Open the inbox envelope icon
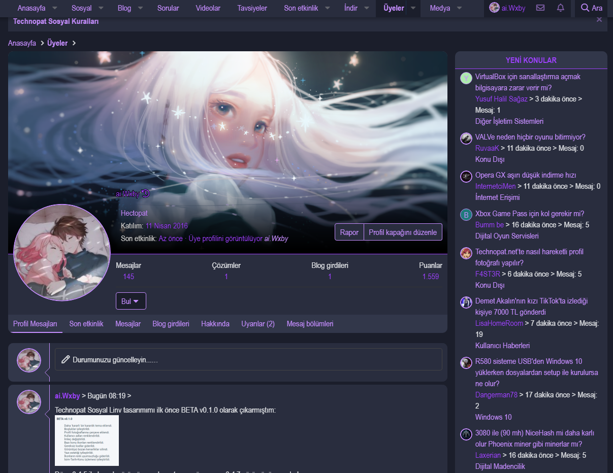 [540, 8]
